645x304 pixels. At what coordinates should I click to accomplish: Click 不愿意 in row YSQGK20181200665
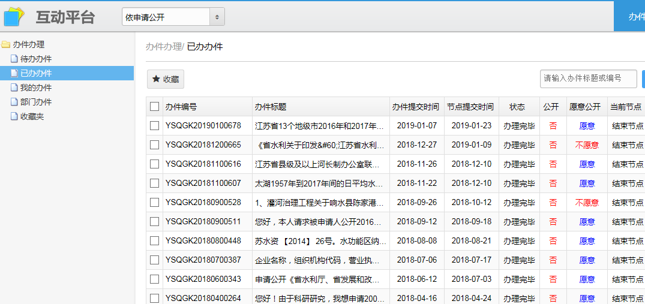point(587,145)
